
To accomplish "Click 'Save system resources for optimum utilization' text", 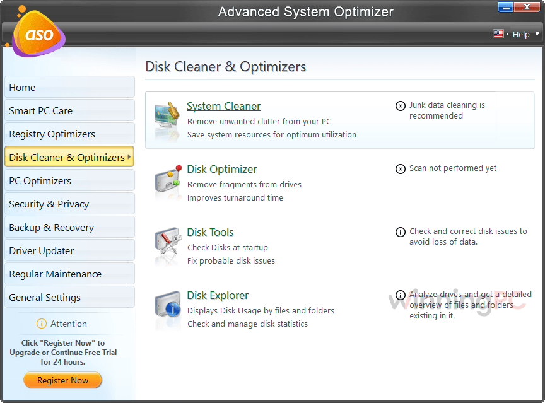I will point(272,134).
